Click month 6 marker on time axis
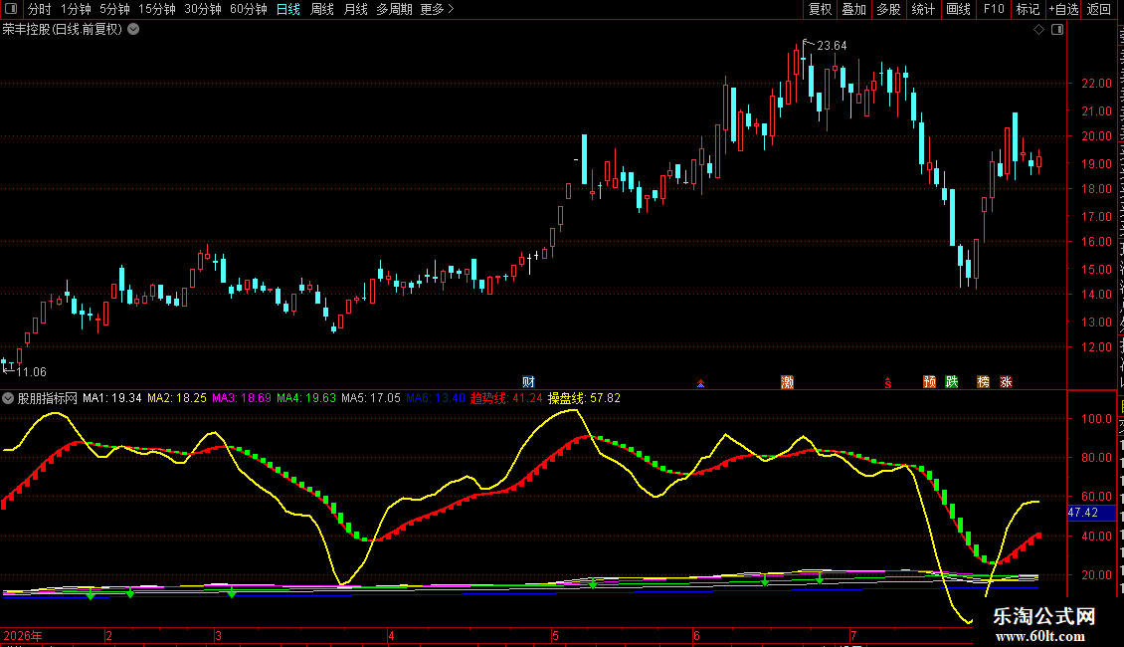1124x647 pixels. point(696,635)
